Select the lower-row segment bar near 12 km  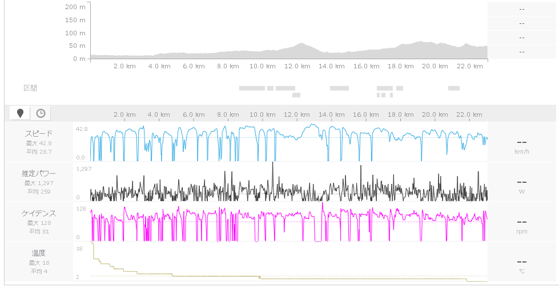tap(296, 95)
